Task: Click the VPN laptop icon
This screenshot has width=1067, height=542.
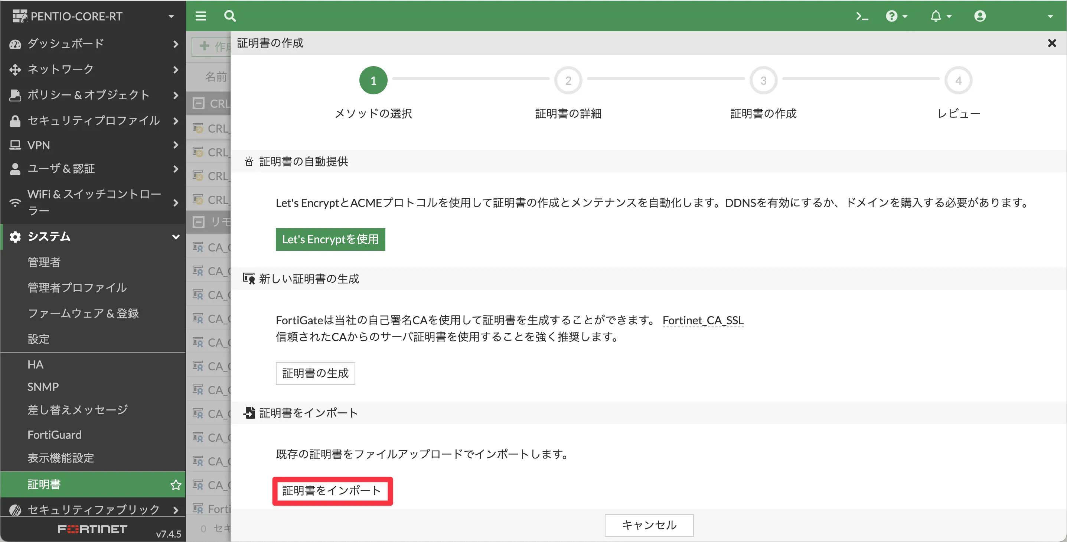Action: click(15, 145)
